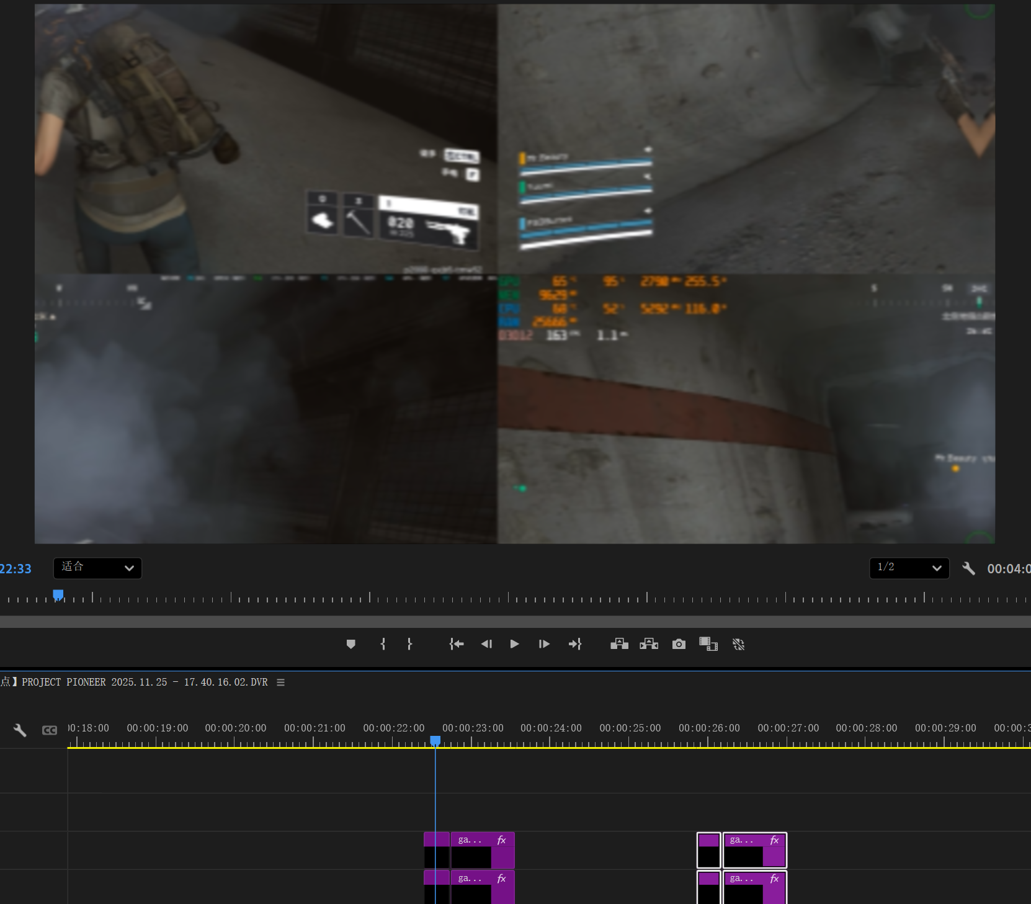Click the Lift button
The image size is (1031, 904).
619,644
